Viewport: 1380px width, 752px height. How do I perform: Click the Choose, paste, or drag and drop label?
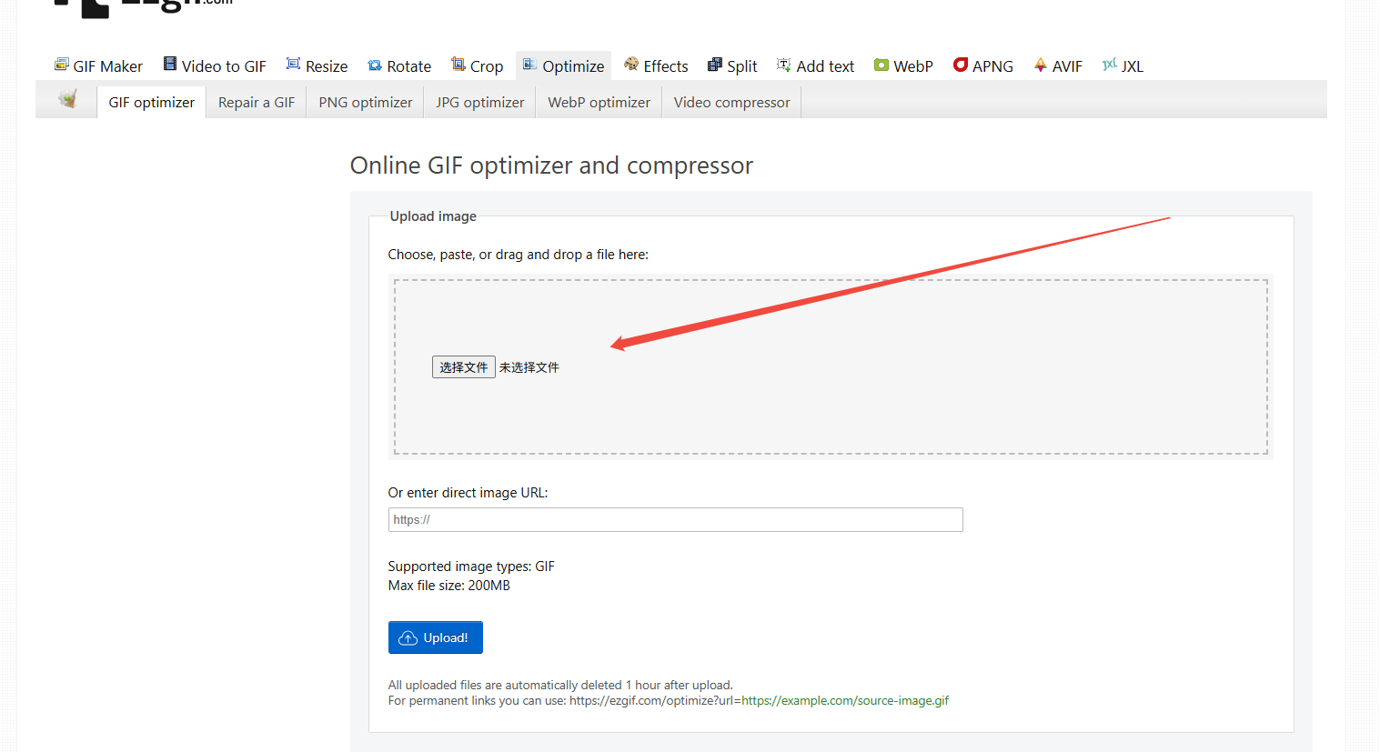519,255
